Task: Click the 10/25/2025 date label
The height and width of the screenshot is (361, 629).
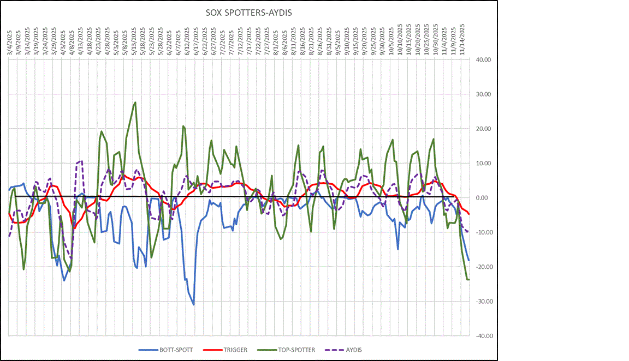Action: [427, 40]
